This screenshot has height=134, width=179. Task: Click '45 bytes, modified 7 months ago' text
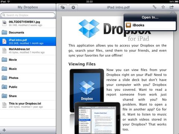point(27,52)
